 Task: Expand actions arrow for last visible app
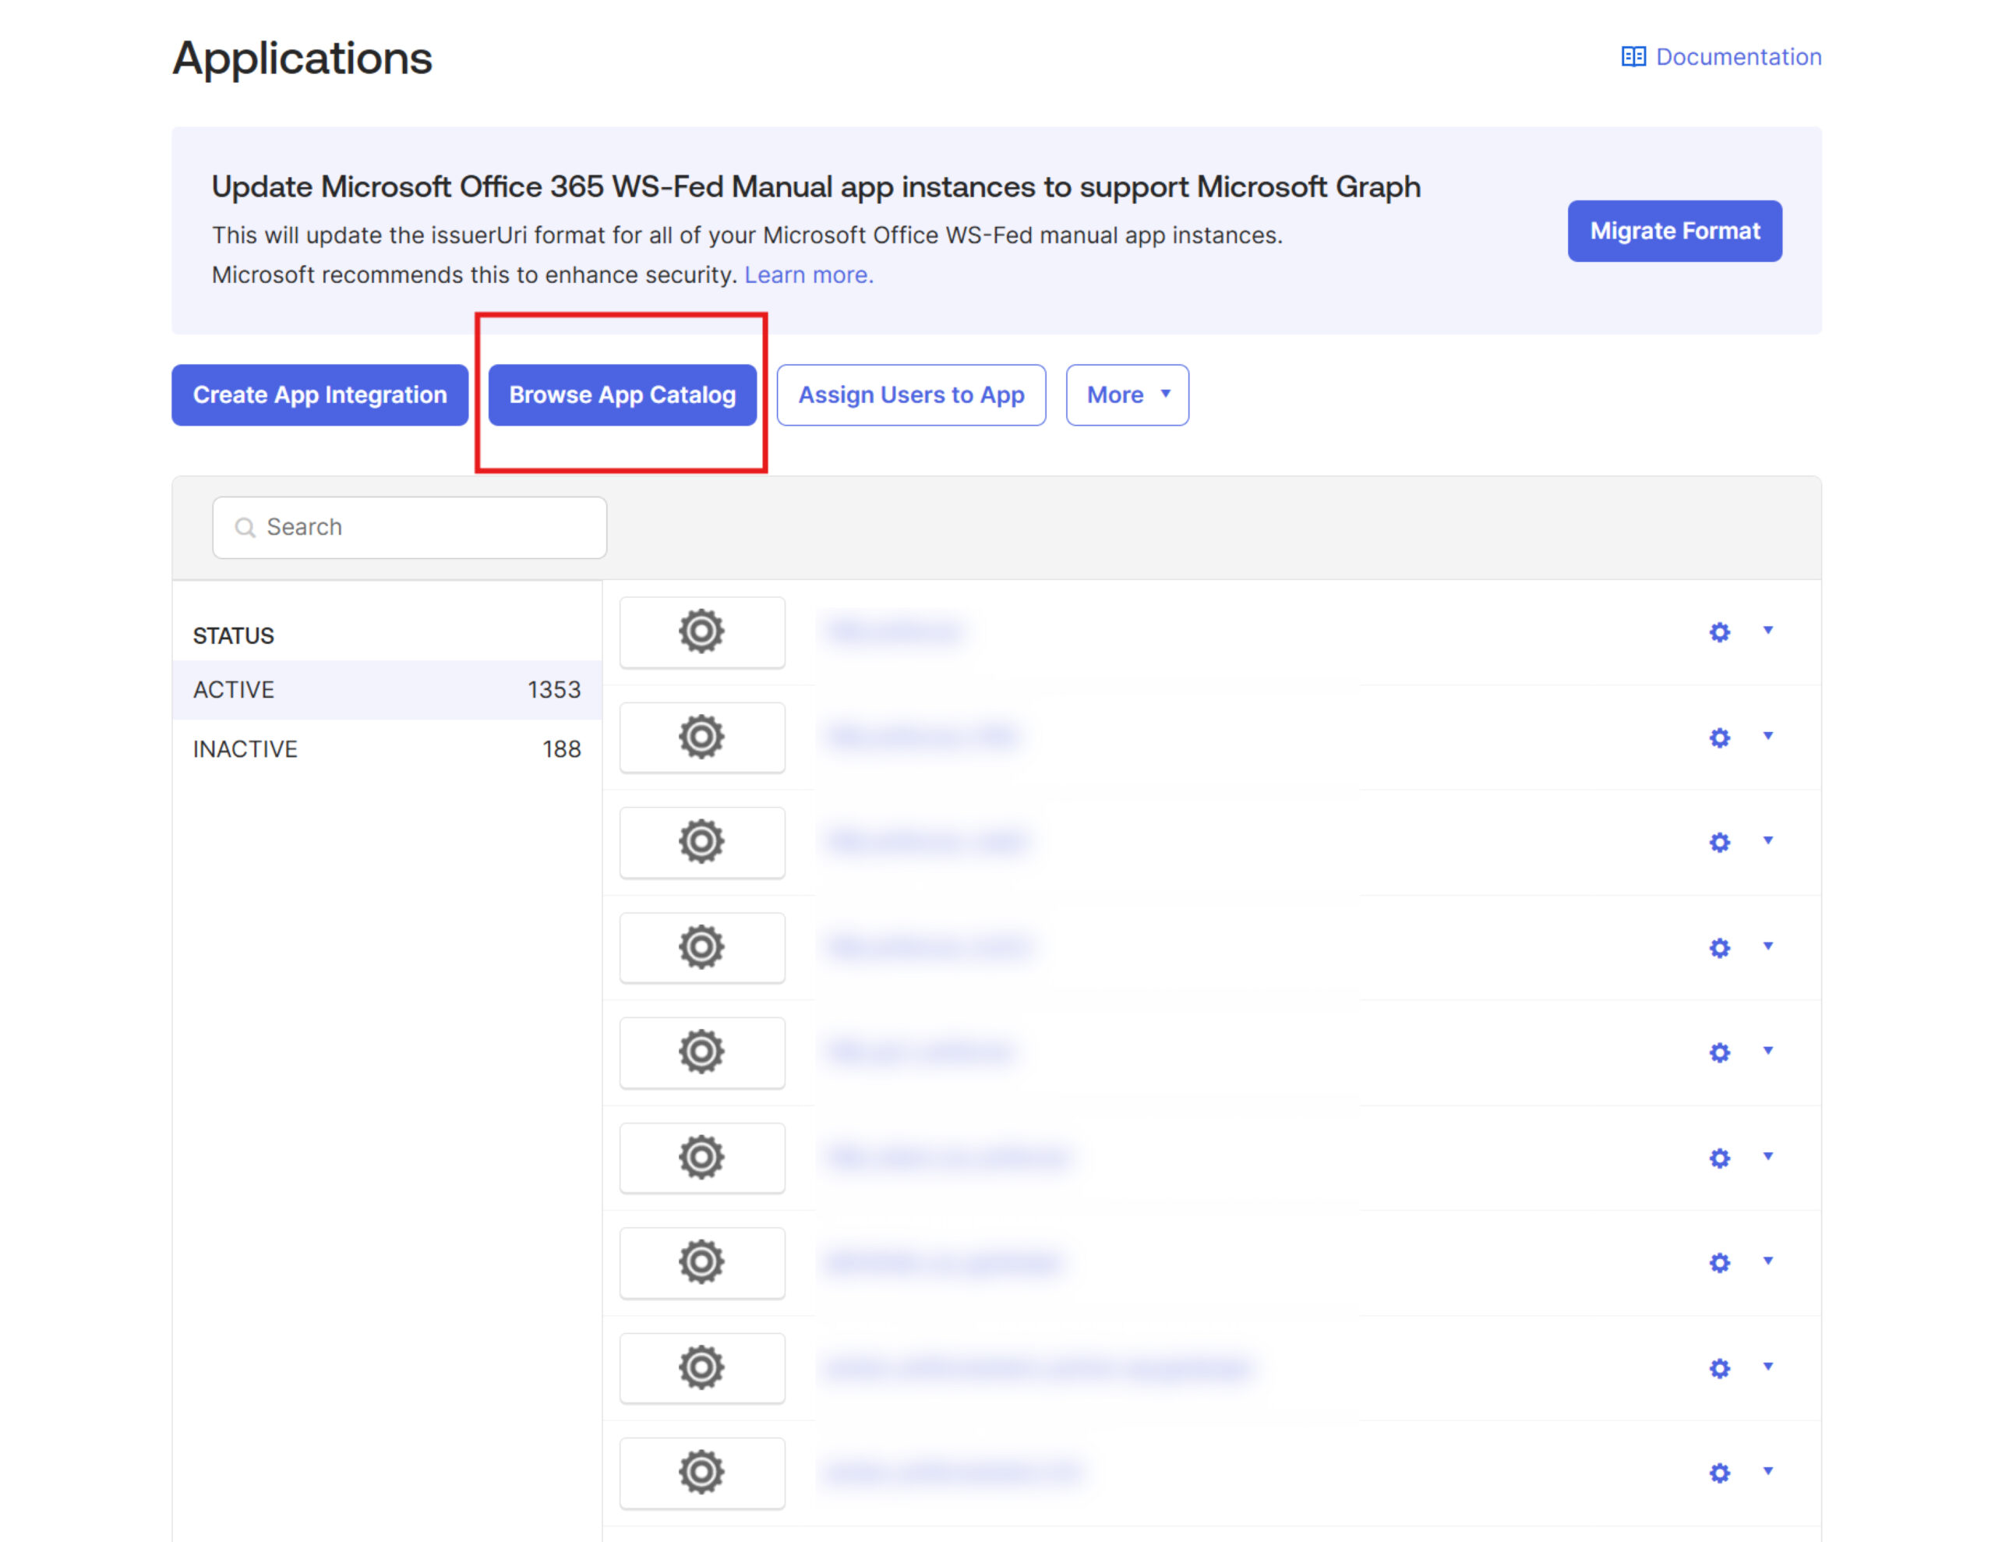tap(1767, 1471)
